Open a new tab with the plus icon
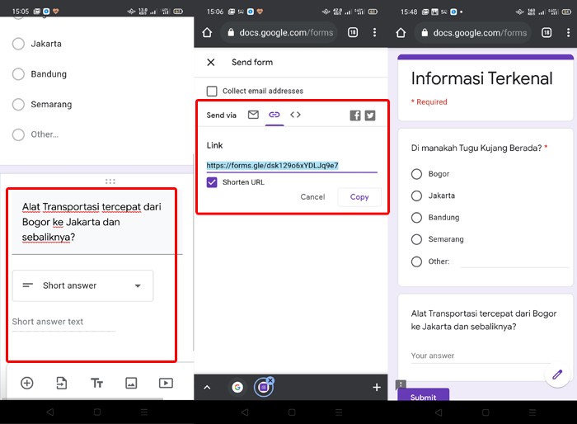Screen dimensions: 577x424 pos(377,388)
